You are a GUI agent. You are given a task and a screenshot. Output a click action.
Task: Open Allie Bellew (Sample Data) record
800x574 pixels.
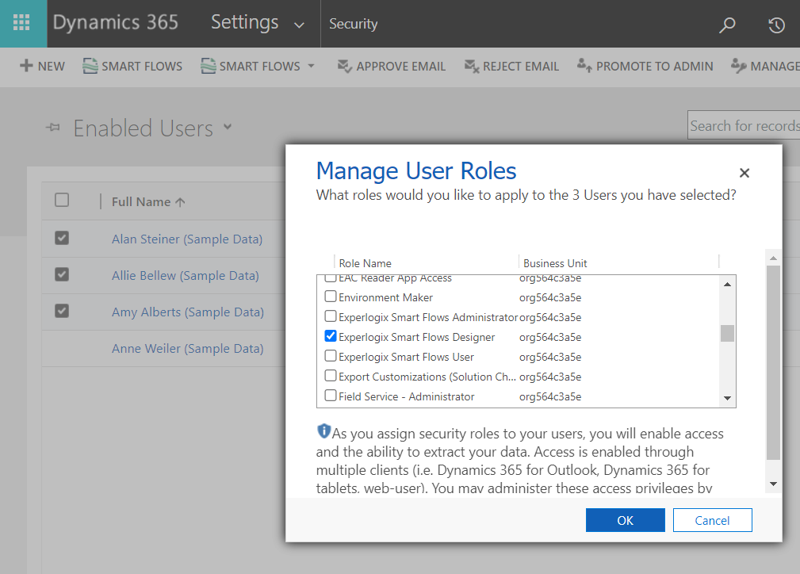(186, 276)
